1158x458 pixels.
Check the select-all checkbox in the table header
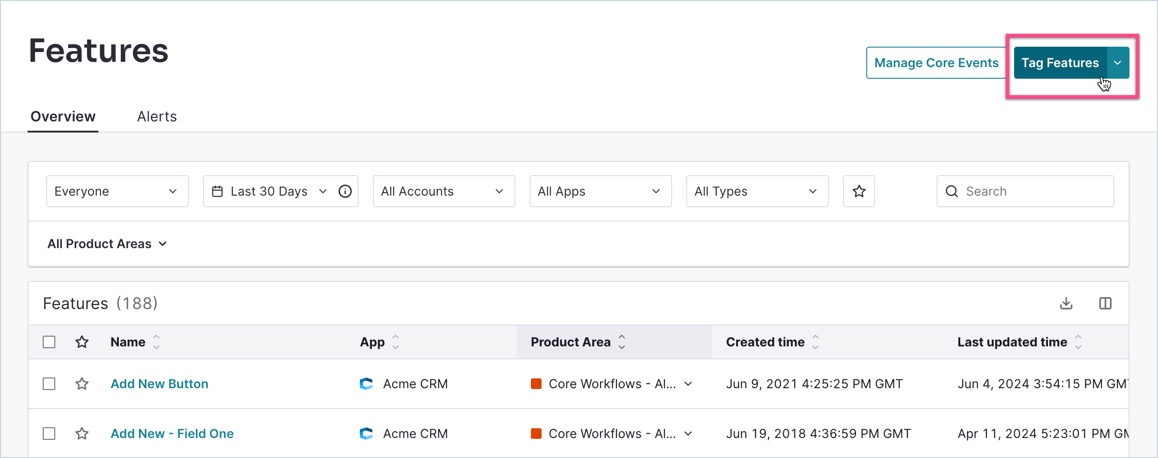click(49, 341)
